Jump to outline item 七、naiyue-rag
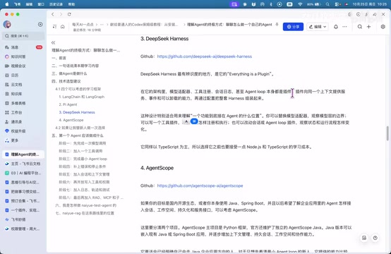 pos(85,213)
